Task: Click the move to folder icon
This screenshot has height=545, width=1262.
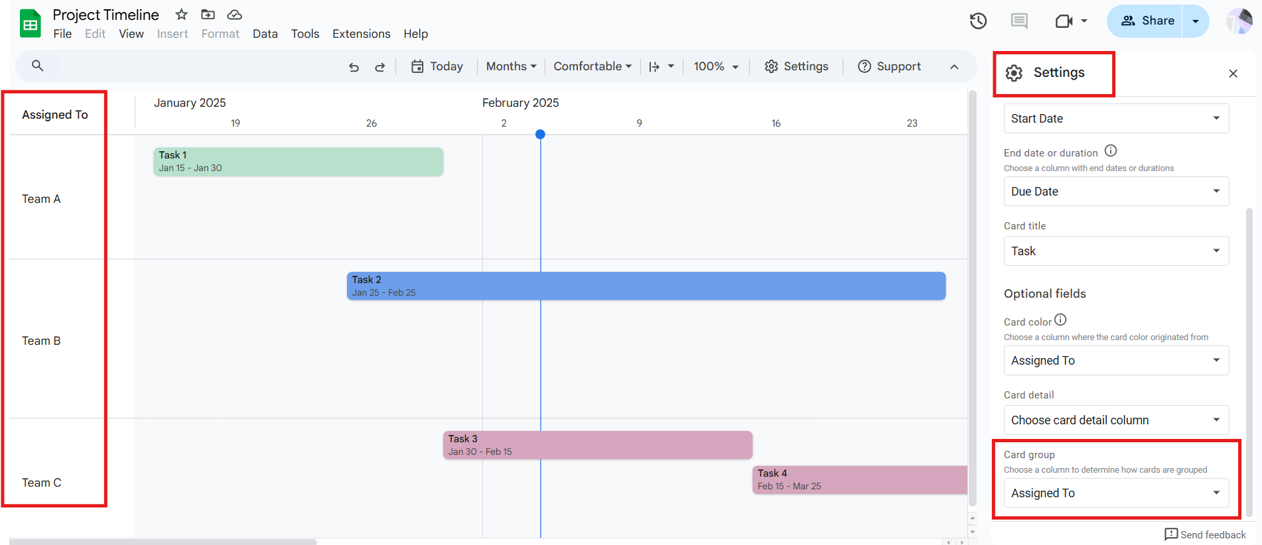Action: [208, 15]
